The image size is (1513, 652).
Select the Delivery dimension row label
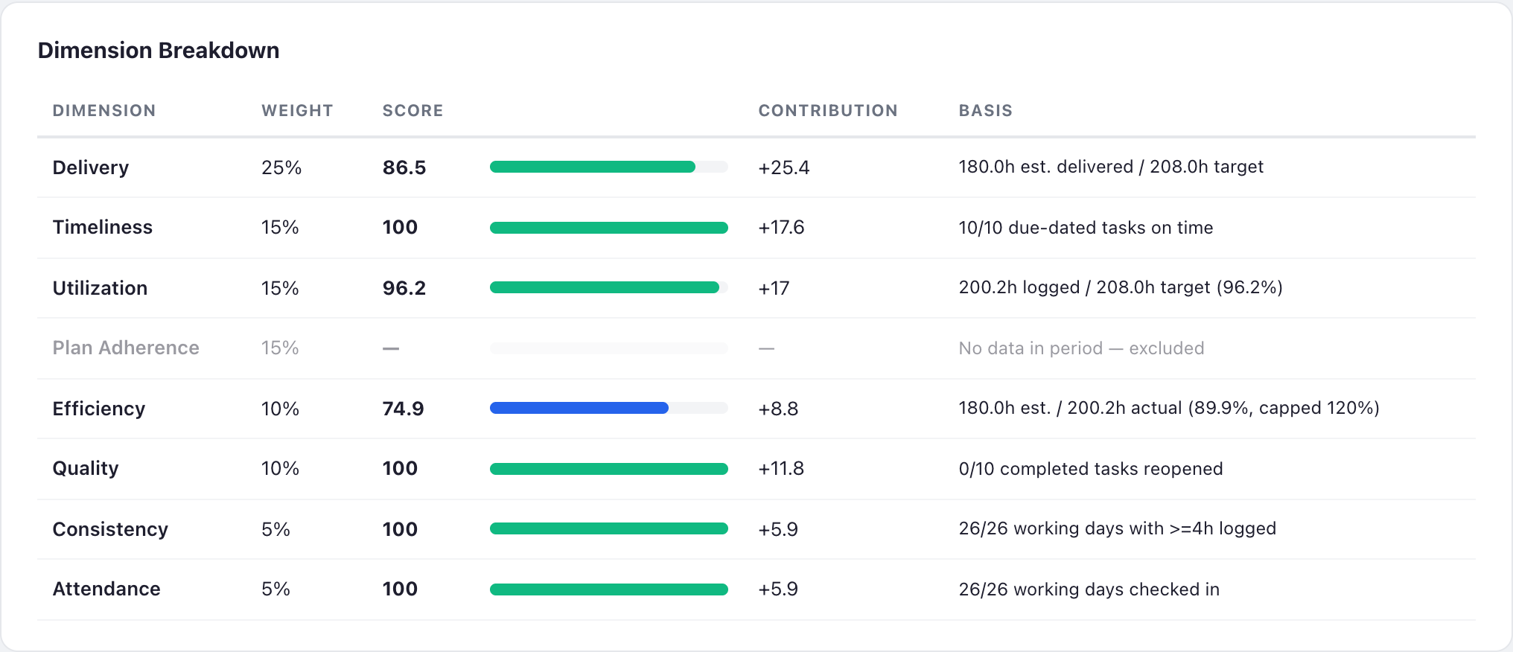(x=90, y=167)
